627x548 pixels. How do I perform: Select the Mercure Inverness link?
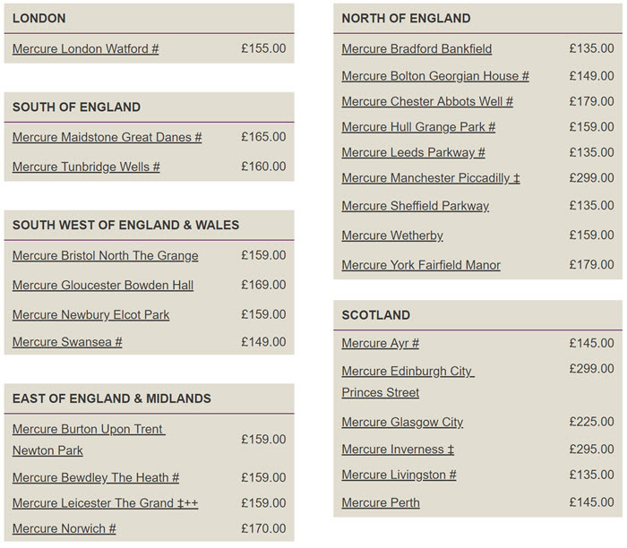(x=398, y=450)
